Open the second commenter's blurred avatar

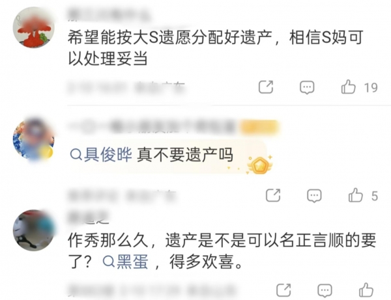point(34,139)
